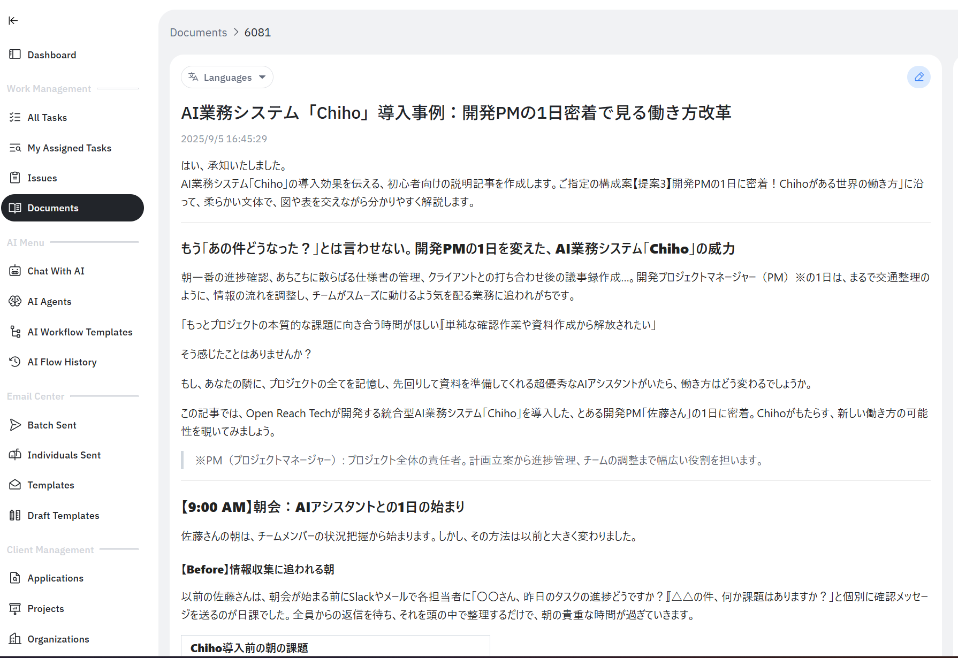The height and width of the screenshot is (658, 958).
Task: Collapse the sidebar with the arrow icon
Action: click(x=13, y=20)
